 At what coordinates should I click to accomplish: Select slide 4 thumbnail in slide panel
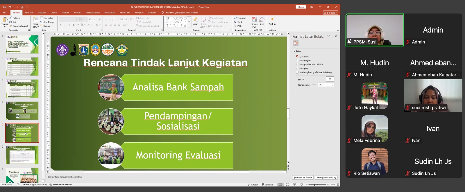pos(22,111)
